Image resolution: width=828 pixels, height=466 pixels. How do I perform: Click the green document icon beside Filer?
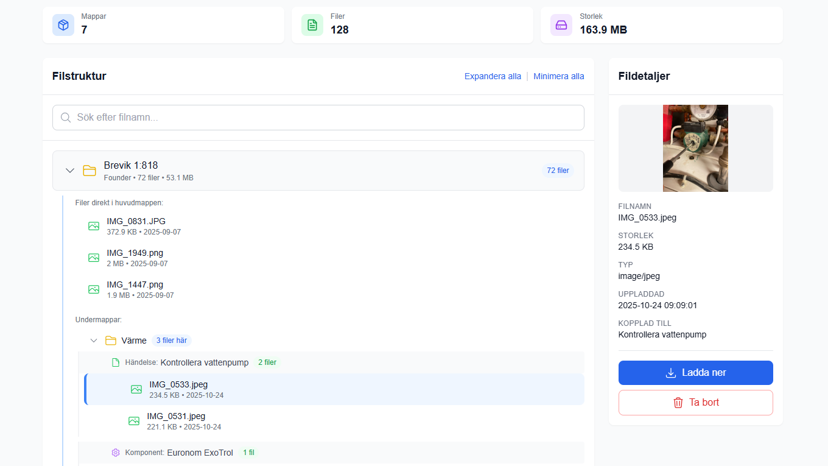click(312, 25)
